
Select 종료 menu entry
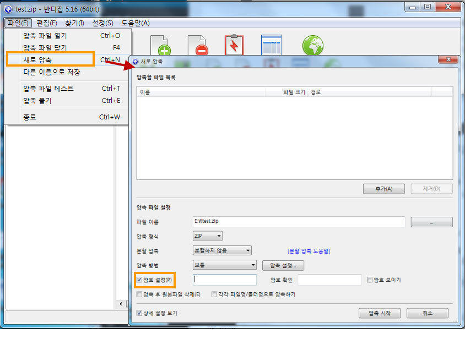coord(68,117)
